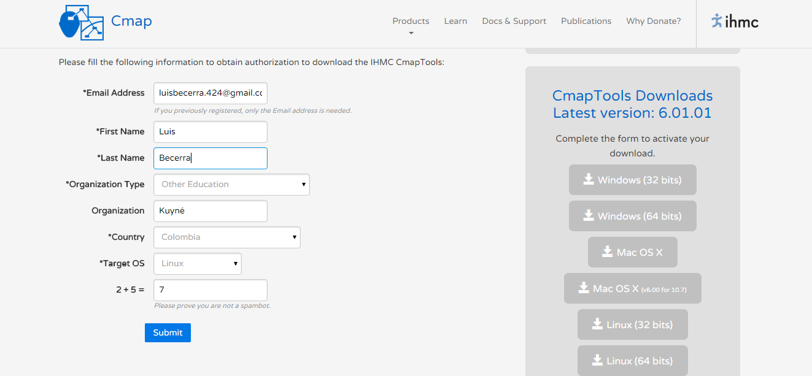The height and width of the screenshot is (376, 812).
Task: Click the *Last Name label
Action: [x=121, y=158]
